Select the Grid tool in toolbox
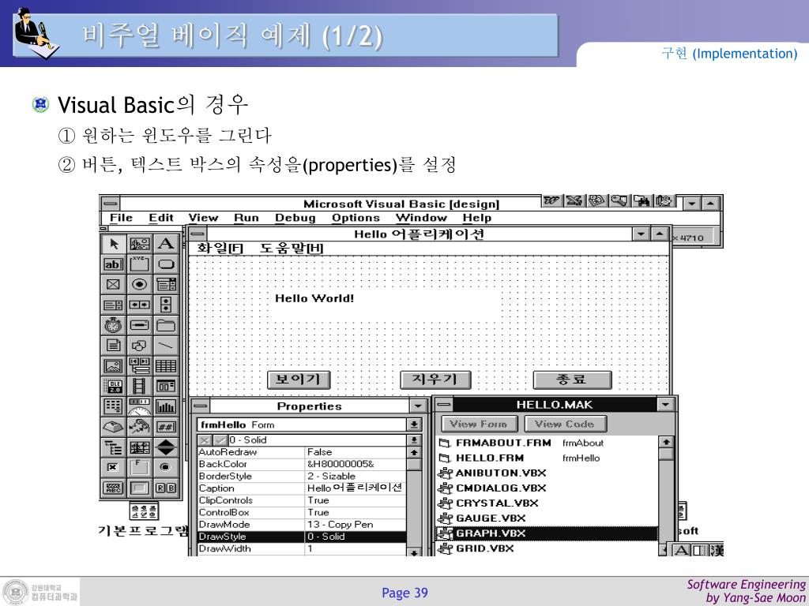This screenshot has width=809, height=606. [166, 366]
